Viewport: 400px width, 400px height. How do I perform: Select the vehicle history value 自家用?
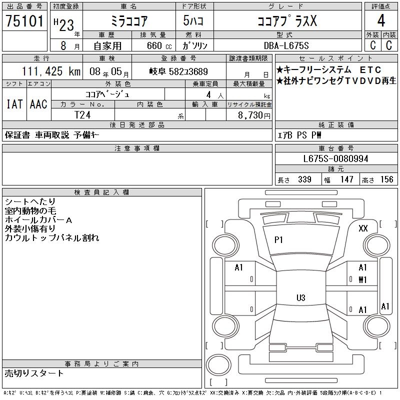coord(107,45)
